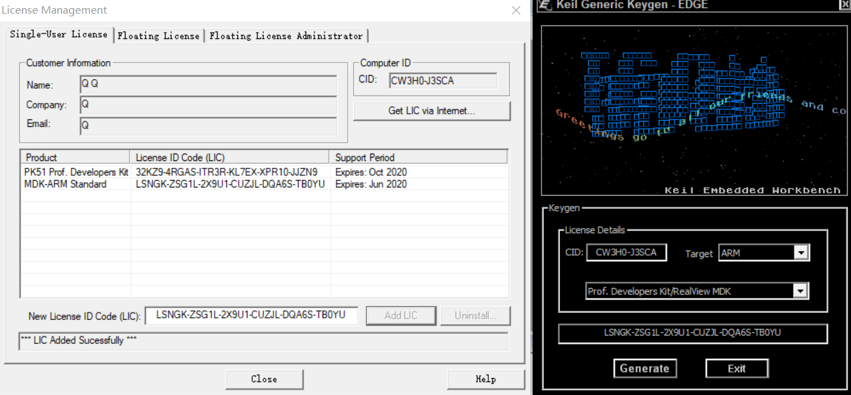Click the Keil Generic Keygen title bar icon
851x395 pixels.
click(544, 5)
